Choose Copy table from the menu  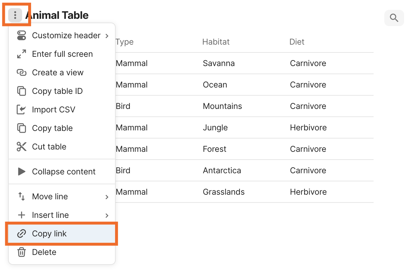point(52,128)
